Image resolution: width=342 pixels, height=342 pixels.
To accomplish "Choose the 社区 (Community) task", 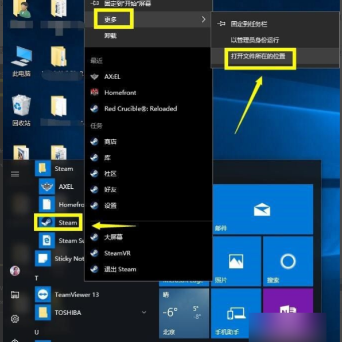I will (148, 173).
